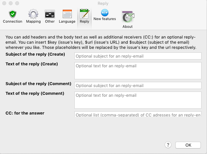This screenshot has height=154, width=207.
Task: Open the Mapping gear icon
Action: 33,14
